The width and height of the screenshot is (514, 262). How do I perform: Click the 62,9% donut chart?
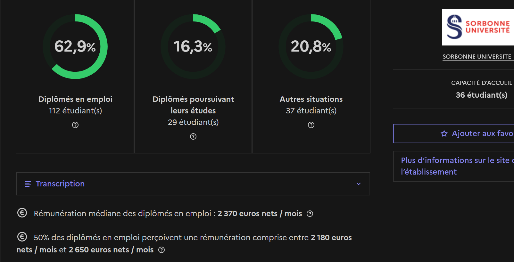[75, 46]
